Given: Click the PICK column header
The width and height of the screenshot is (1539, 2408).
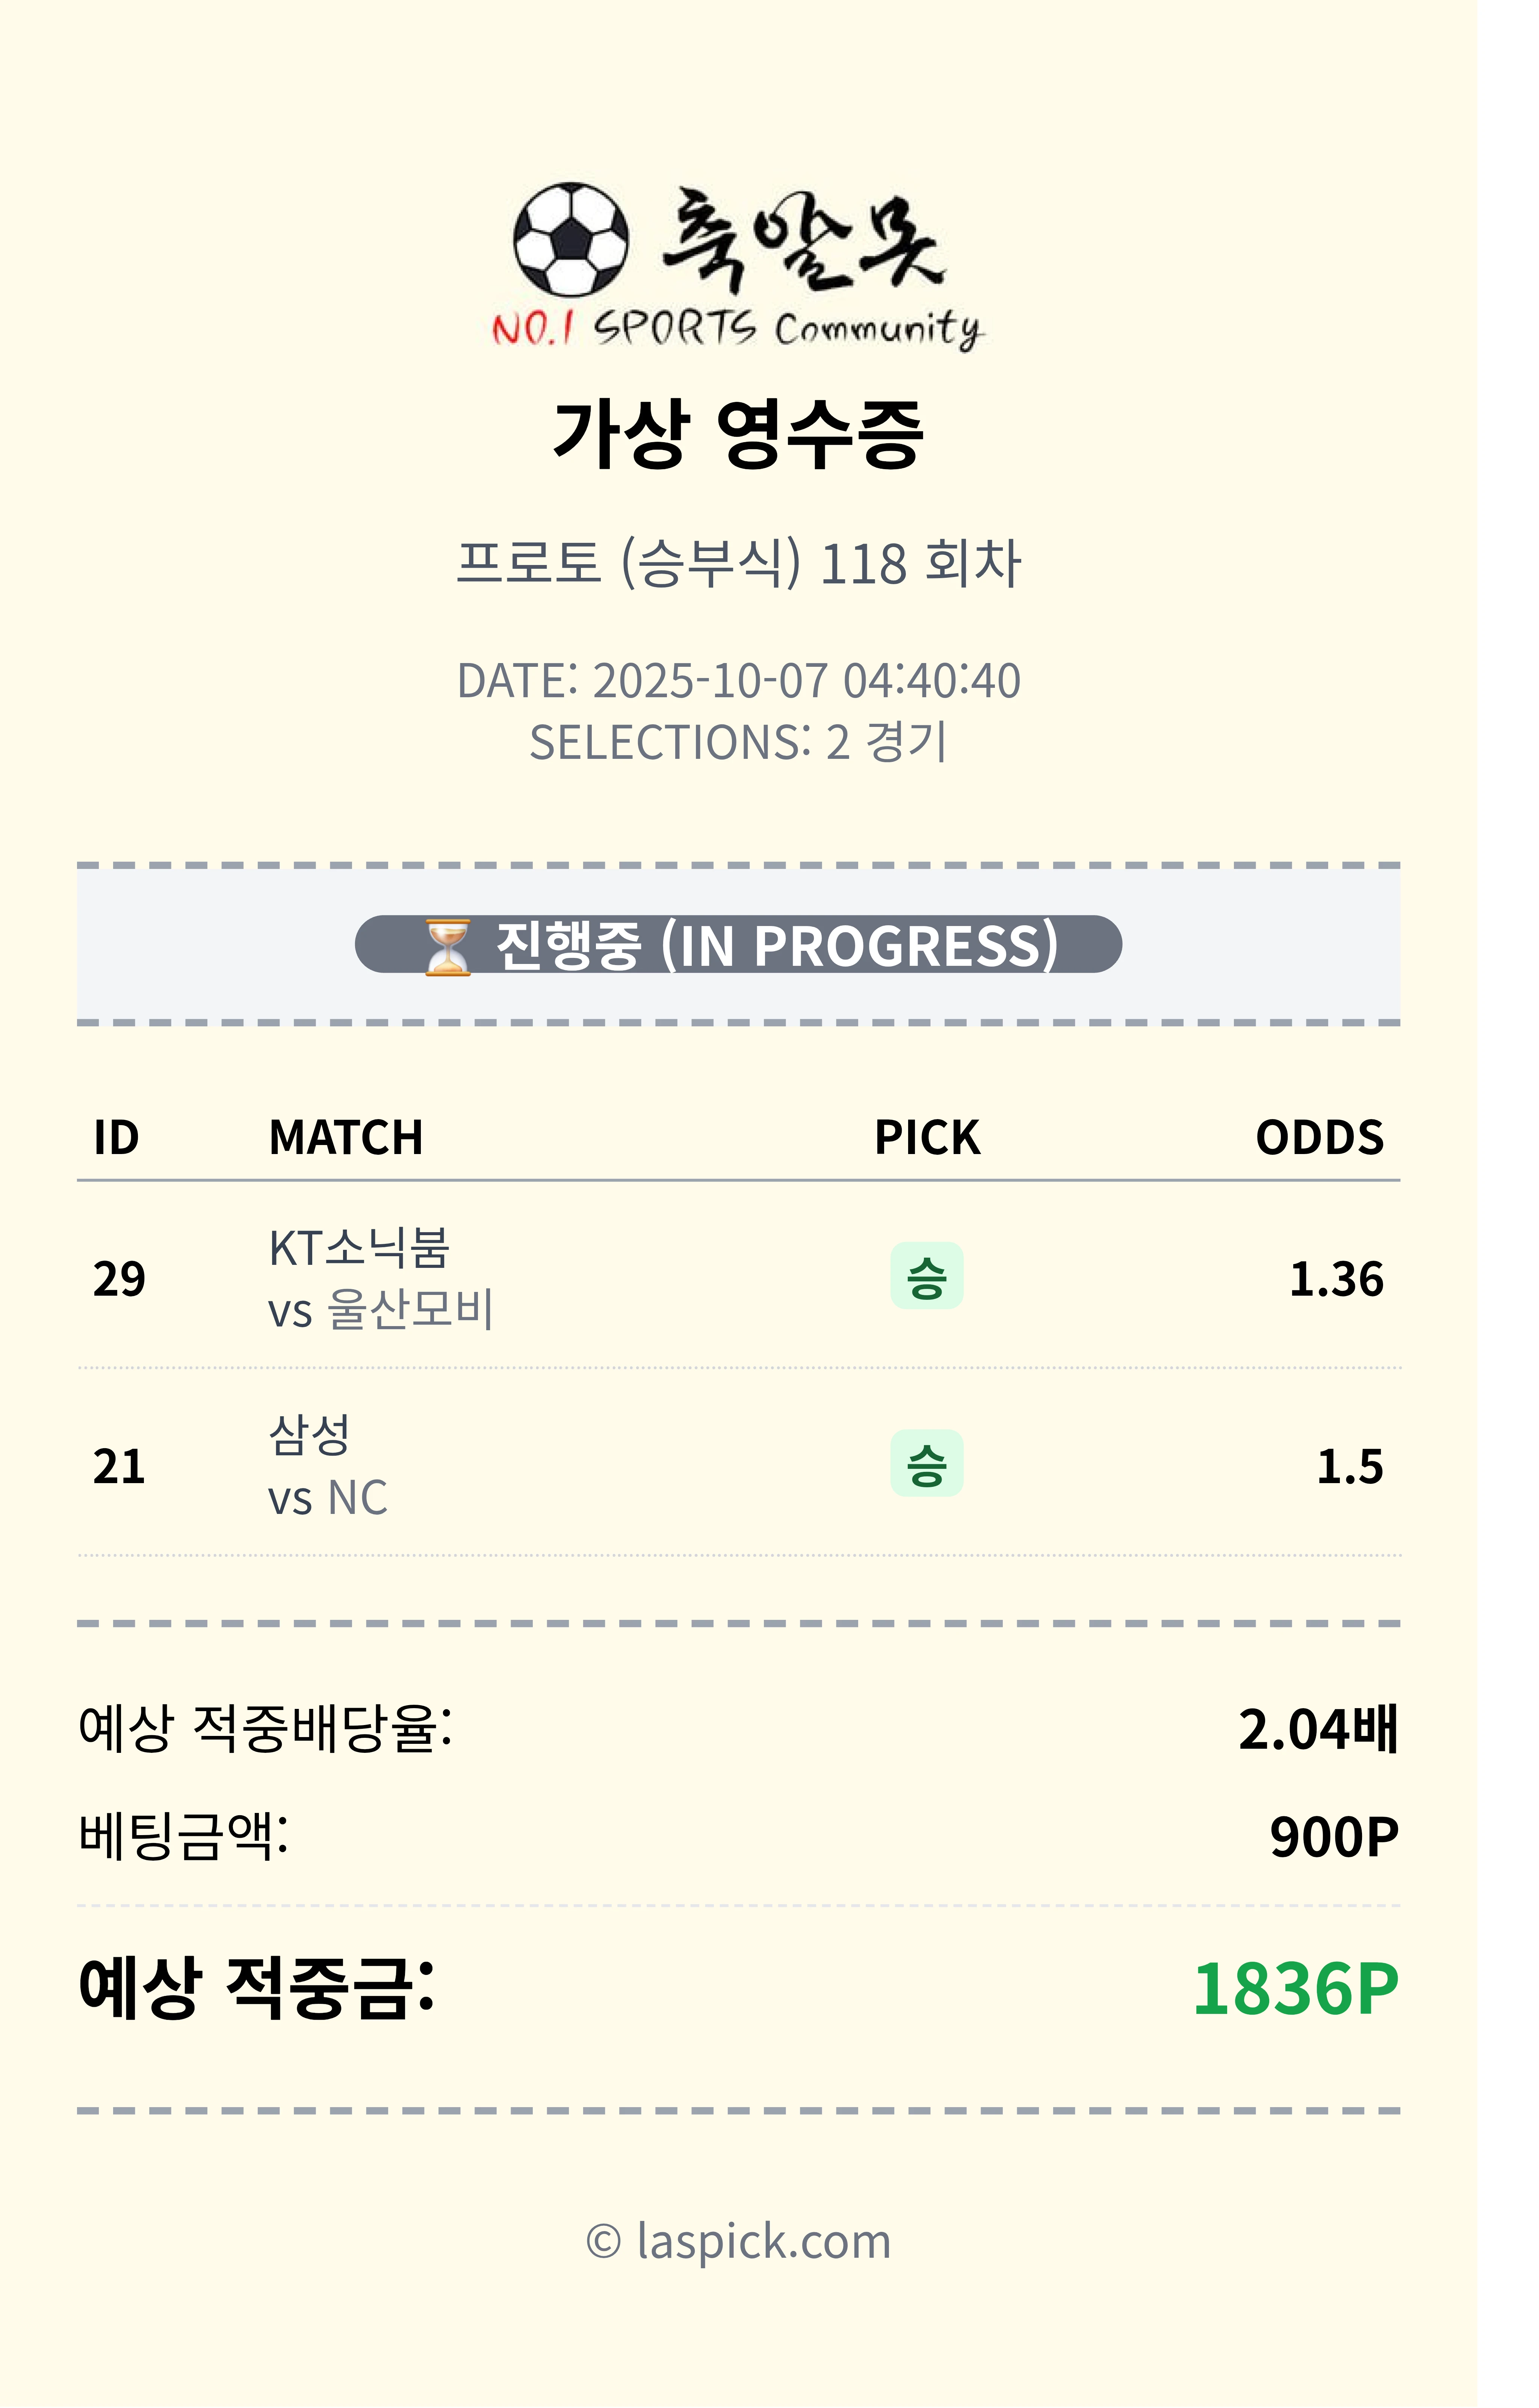Looking at the screenshot, I should pos(927,1137).
